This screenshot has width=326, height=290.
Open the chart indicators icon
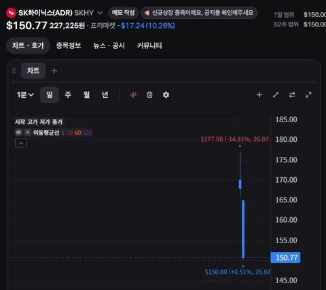click(x=133, y=95)
